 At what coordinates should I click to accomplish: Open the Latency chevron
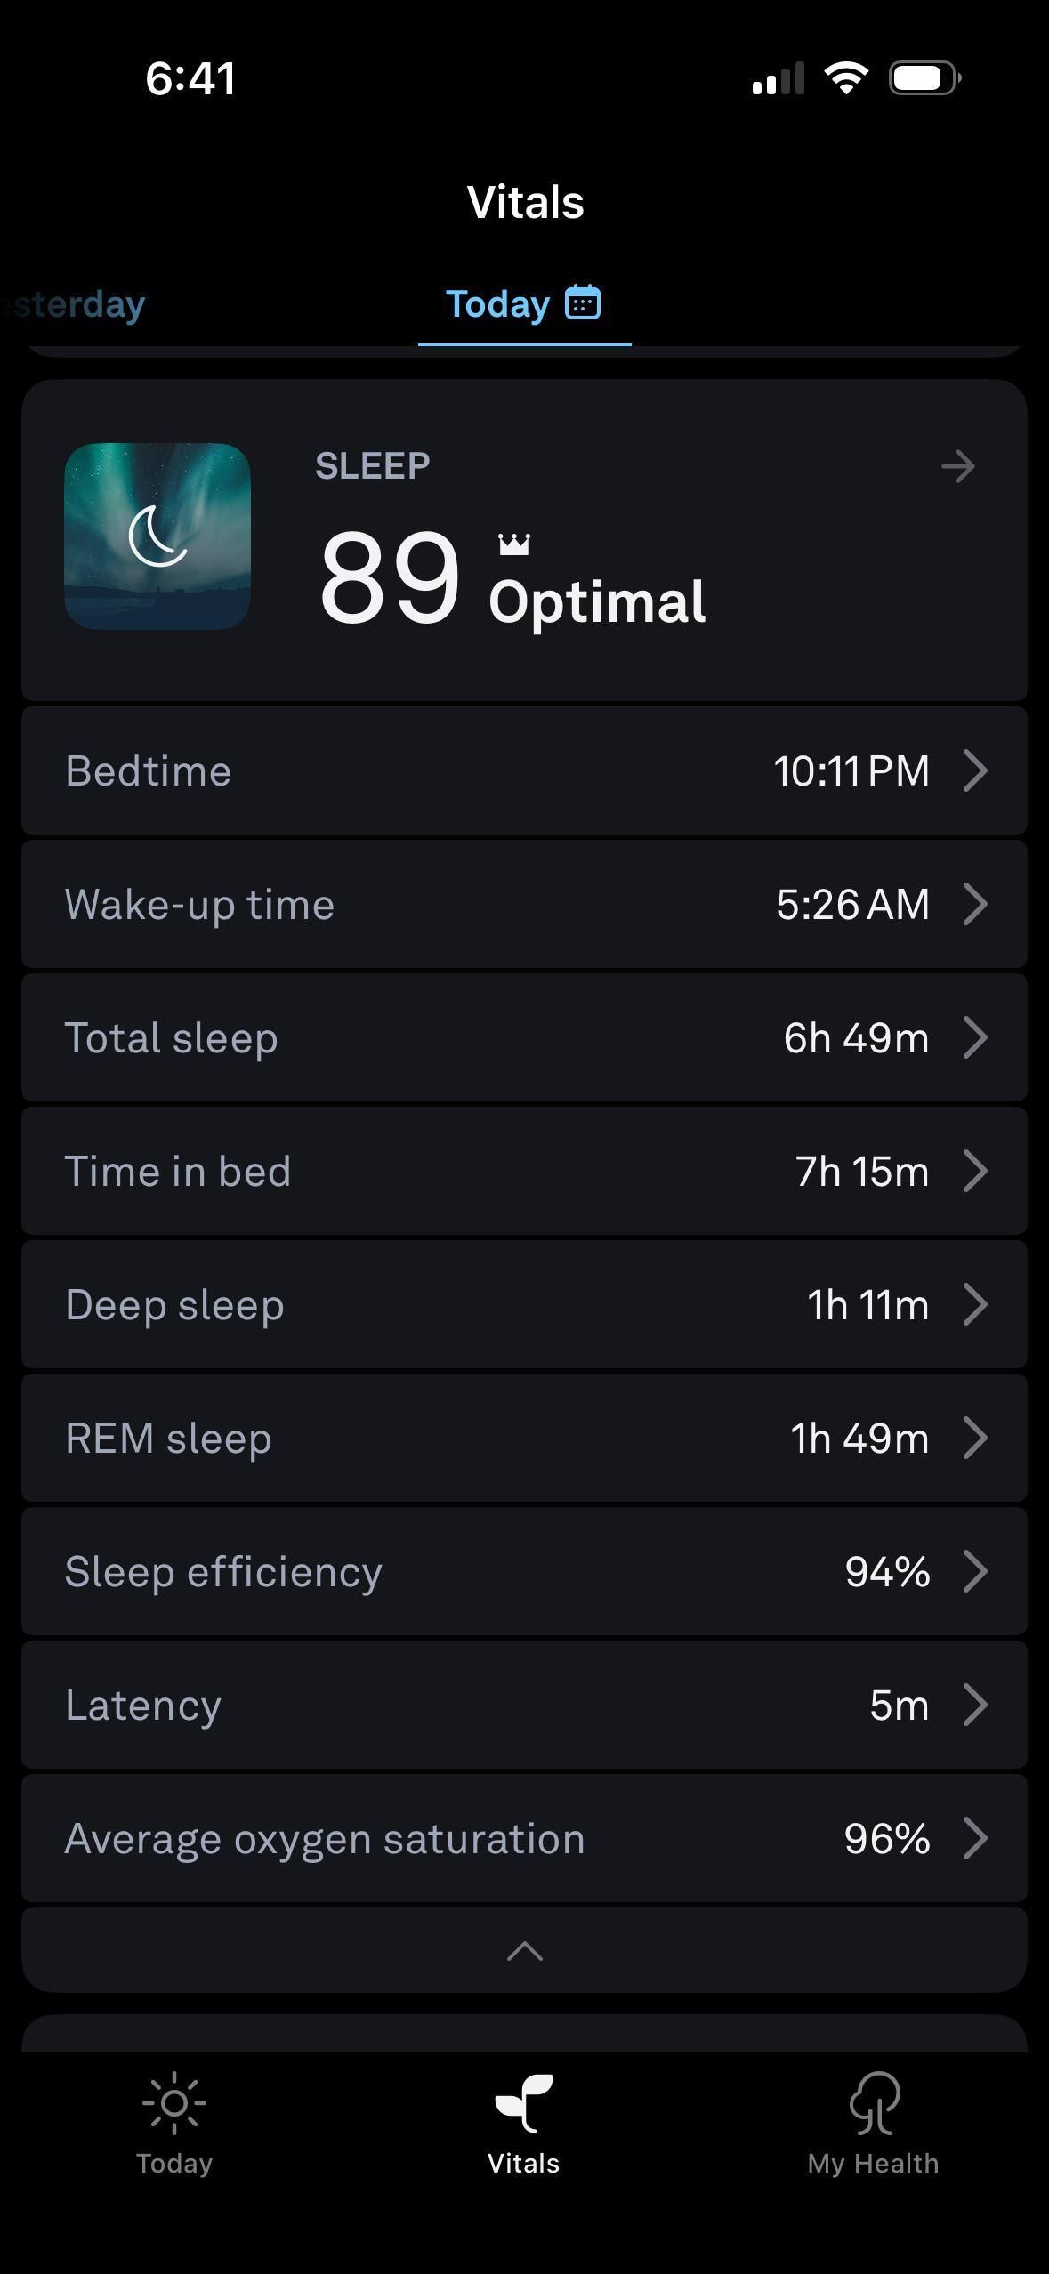click(x=975, y=1705)
